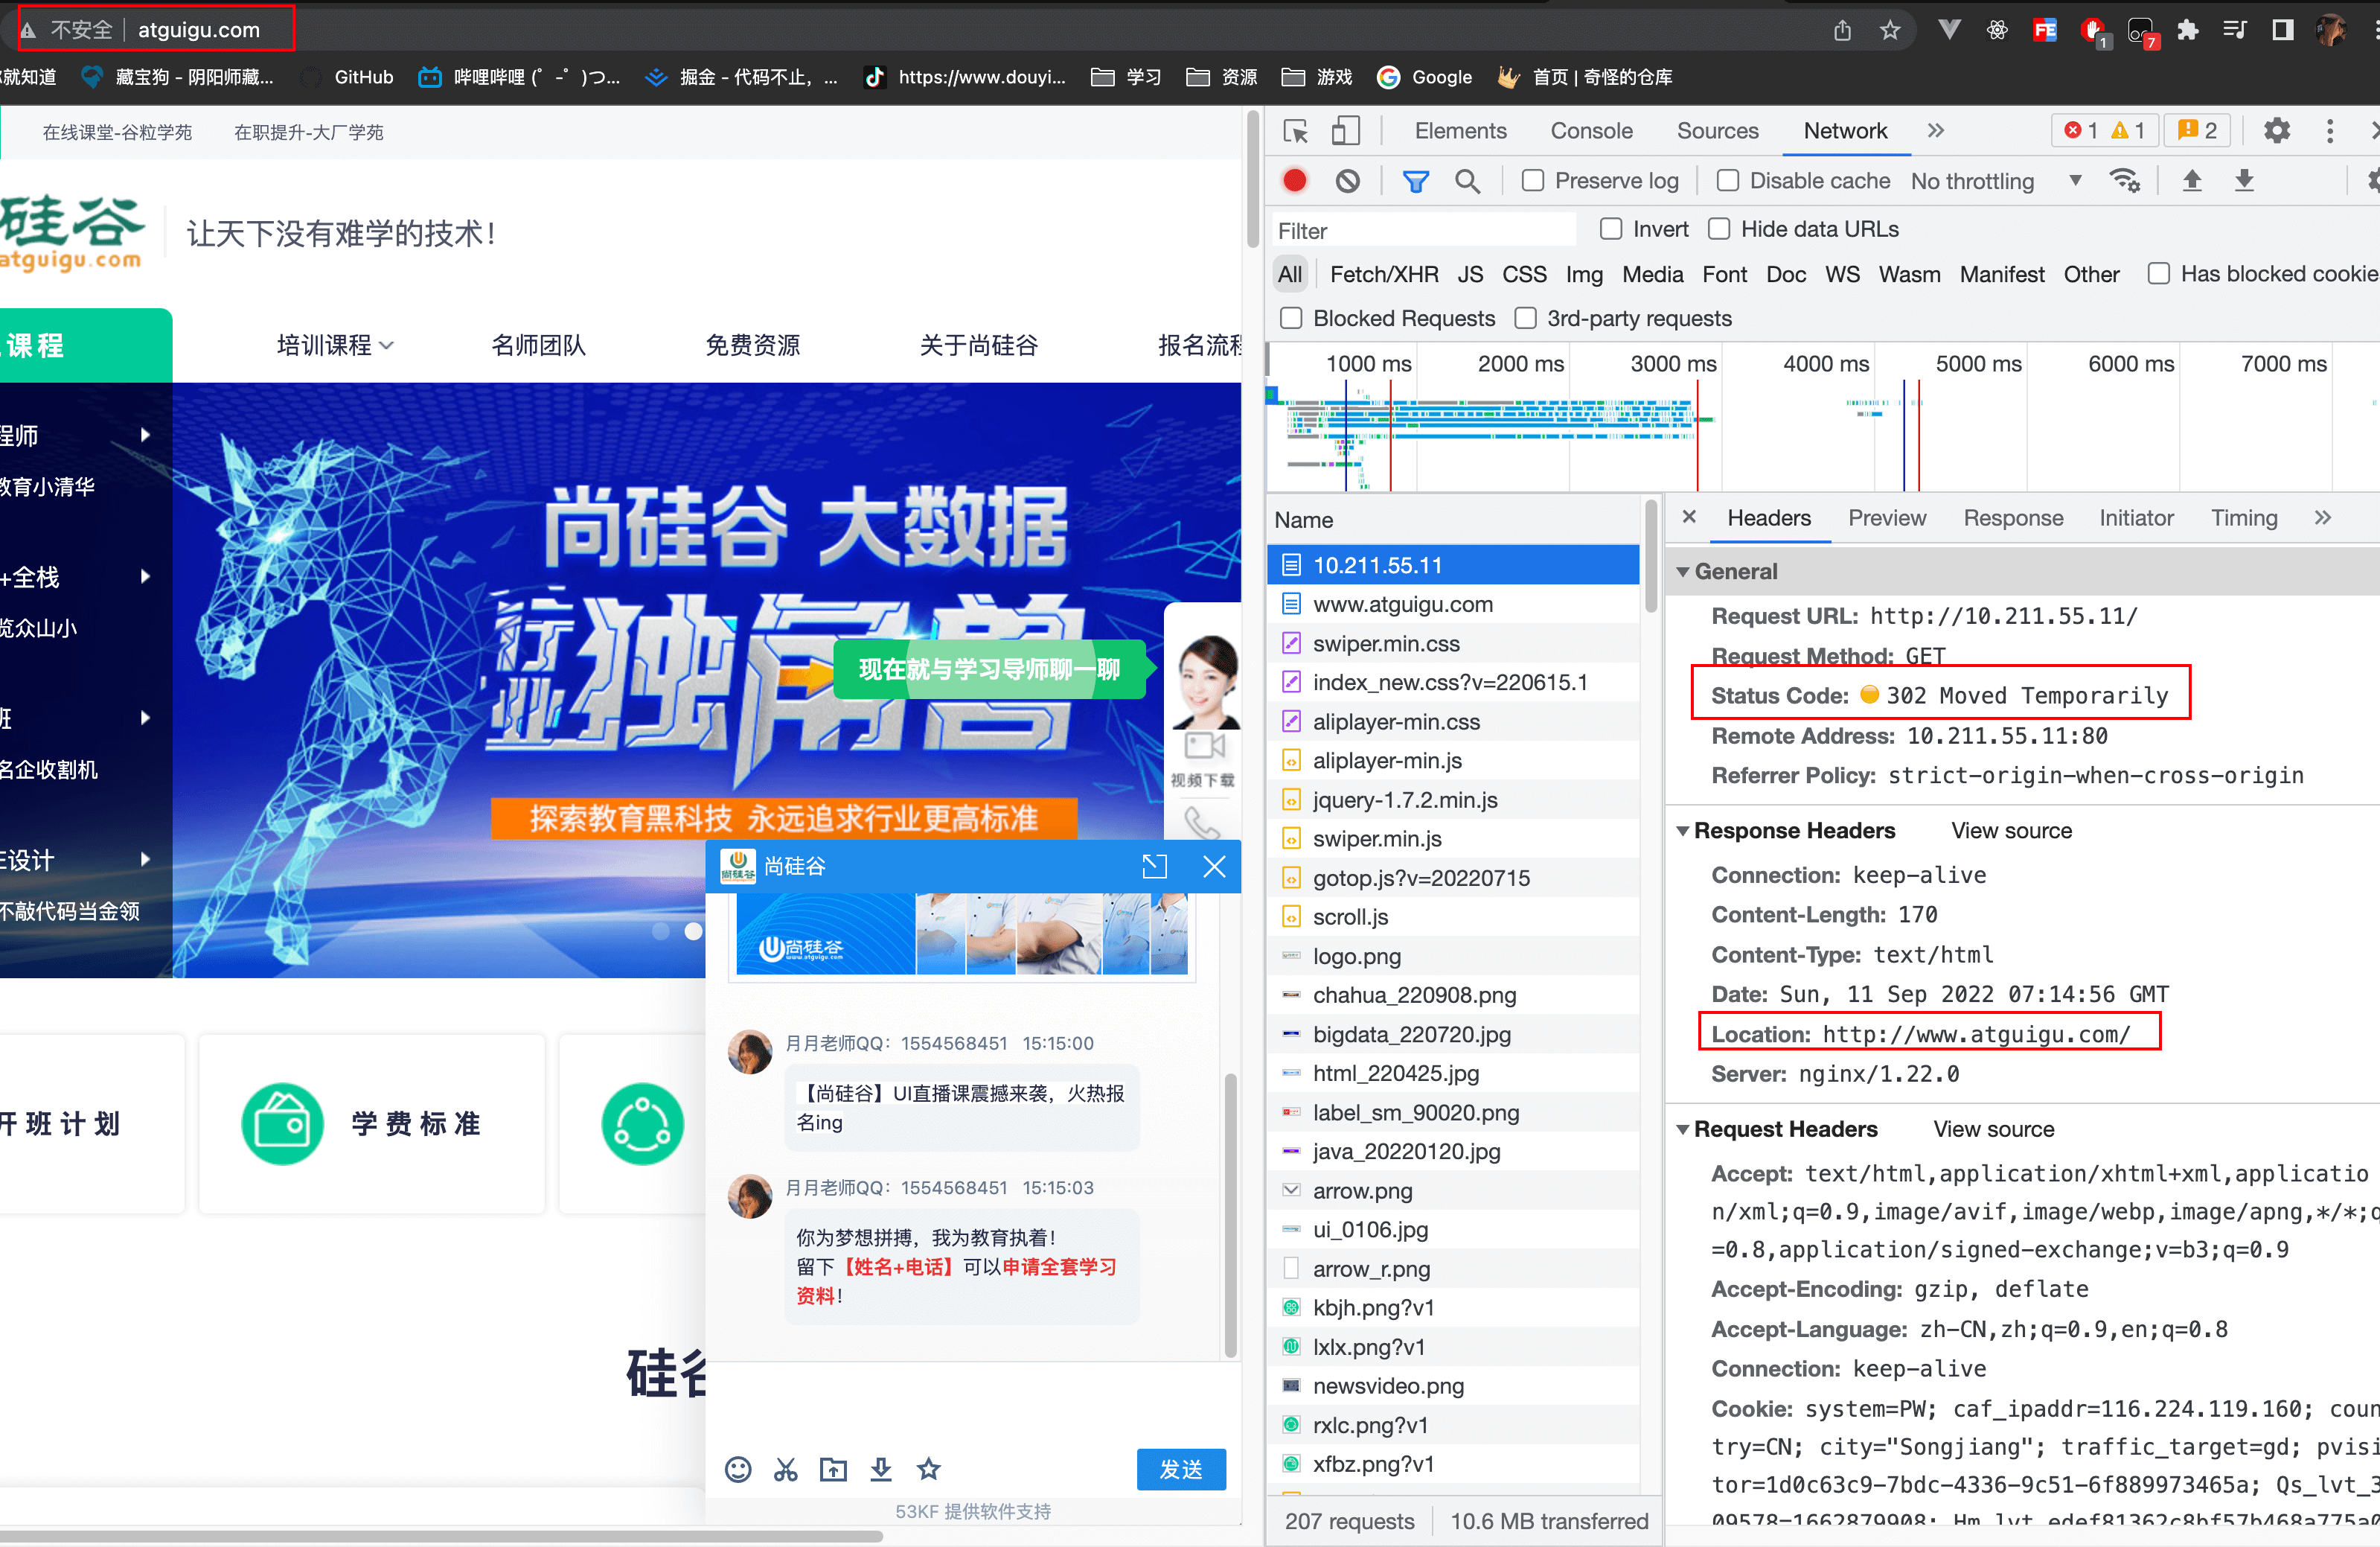Enable Preserve log checkbox
This screenshot has width=2380, height=1547.
tap(1532, 180)
